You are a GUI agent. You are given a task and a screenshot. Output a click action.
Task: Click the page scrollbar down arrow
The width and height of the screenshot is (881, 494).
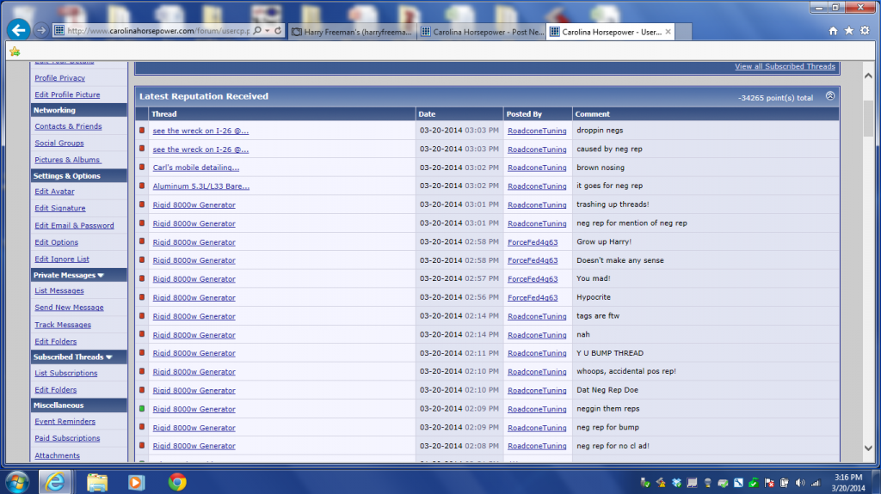(868, 448)
